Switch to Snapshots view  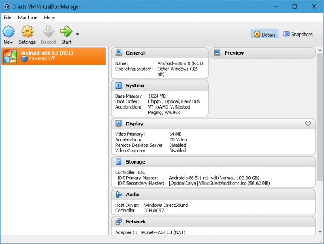pyautogui.click(x=298, y=35)
